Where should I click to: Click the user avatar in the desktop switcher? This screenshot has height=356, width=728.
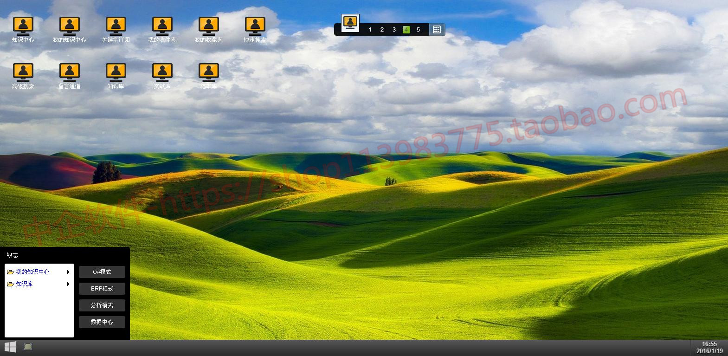(350, 23)
